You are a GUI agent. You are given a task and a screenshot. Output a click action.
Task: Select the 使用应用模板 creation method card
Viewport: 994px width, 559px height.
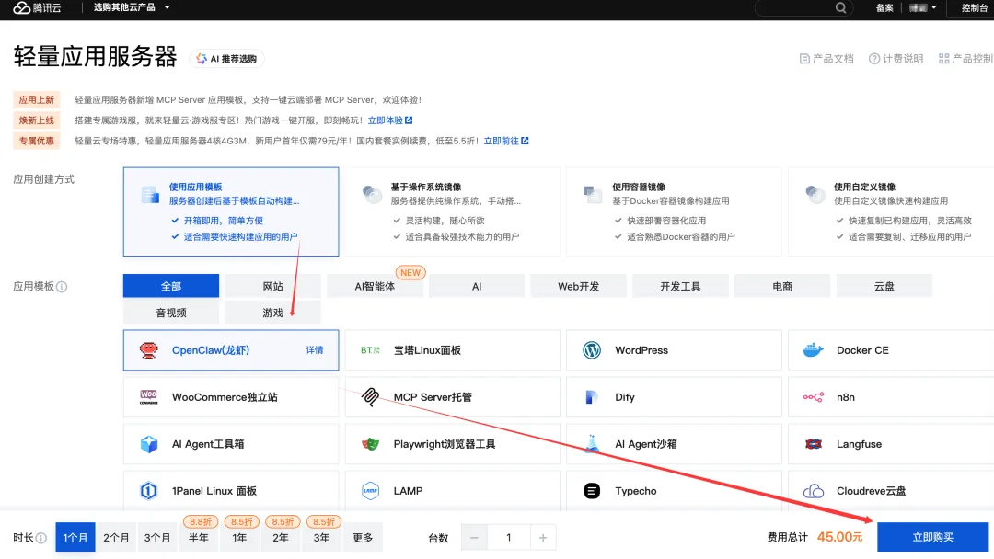[x=231, y=211]
